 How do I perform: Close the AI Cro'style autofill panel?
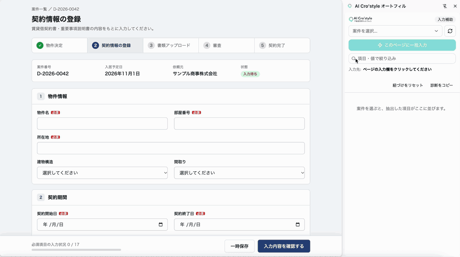pos(455,6)
